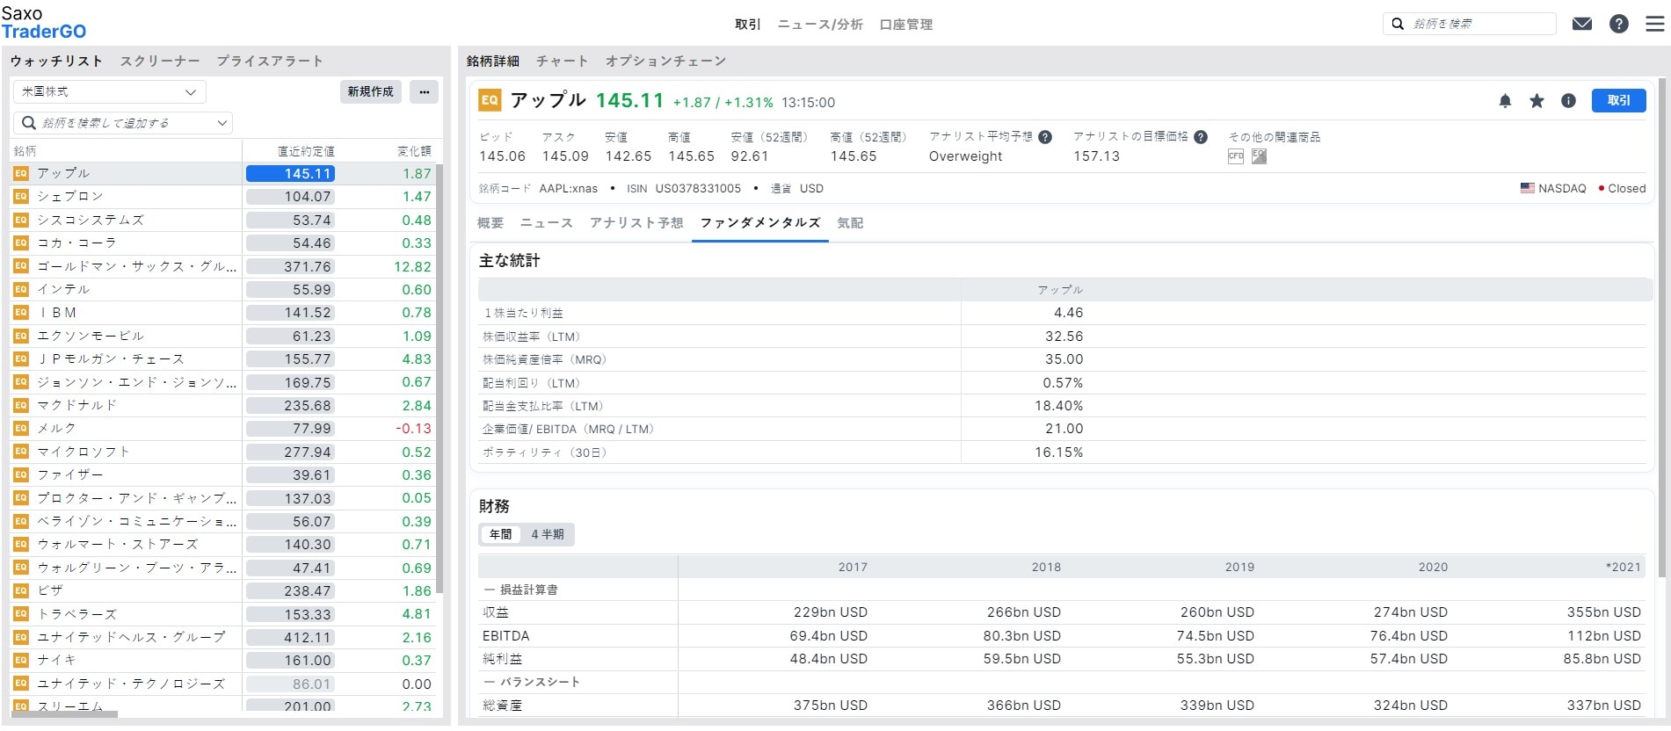This screenshot has width=1671, height=731.
Task: Open the オプションチェーン tab
Action: pos(665,61)
